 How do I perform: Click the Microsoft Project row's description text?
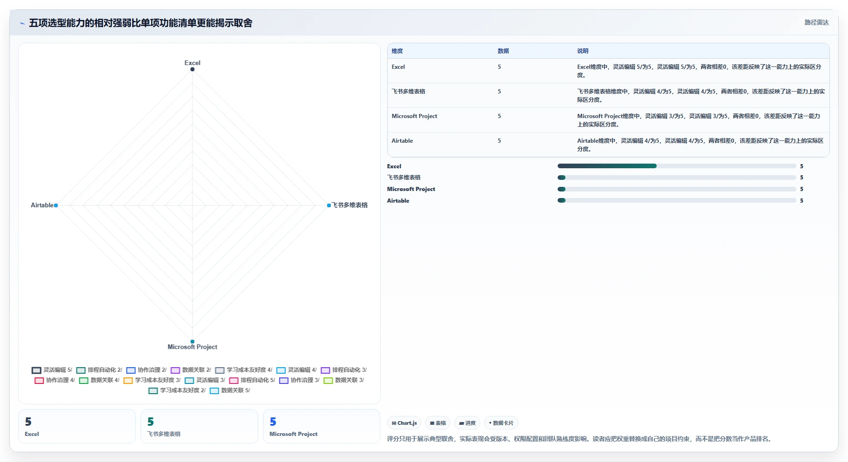click(699, 120)
